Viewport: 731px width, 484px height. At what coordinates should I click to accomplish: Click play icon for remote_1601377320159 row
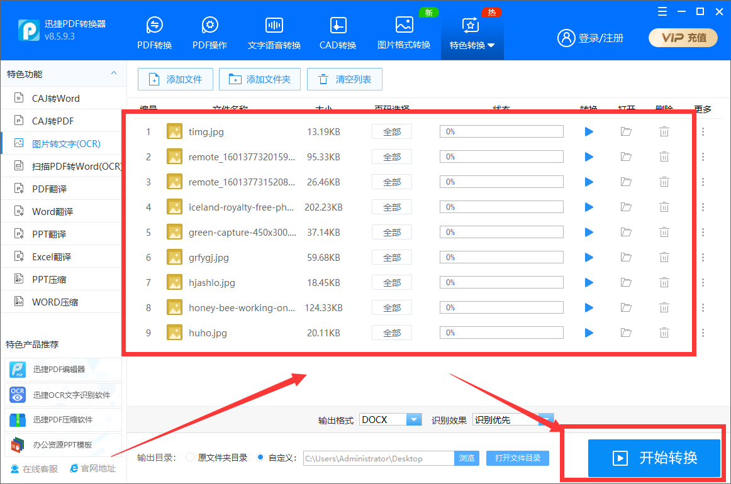(589, 157)
